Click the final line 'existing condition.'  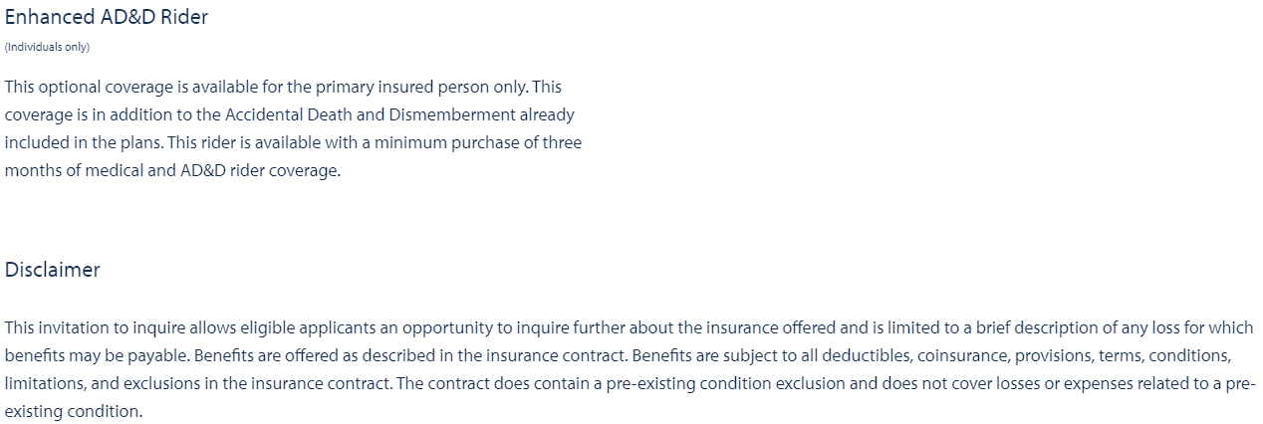click(x=74, y=411)
